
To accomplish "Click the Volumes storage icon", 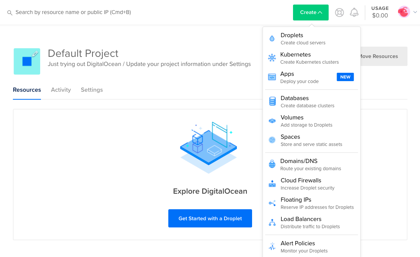I will [272, 120].
